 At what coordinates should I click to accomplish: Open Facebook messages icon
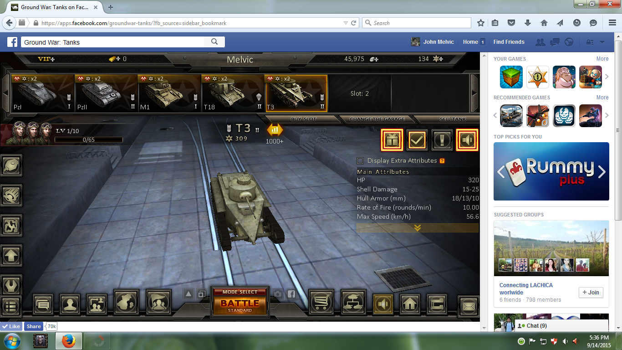click(x=555, y=42)
